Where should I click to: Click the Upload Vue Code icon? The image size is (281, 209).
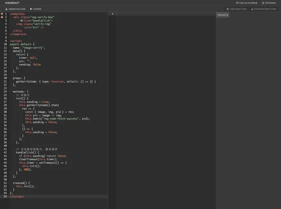tap(7, 9)
